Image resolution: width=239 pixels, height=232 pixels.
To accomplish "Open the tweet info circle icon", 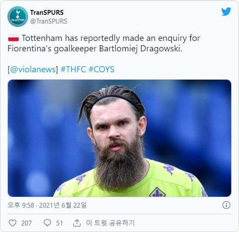I will [x=226, y=205].
